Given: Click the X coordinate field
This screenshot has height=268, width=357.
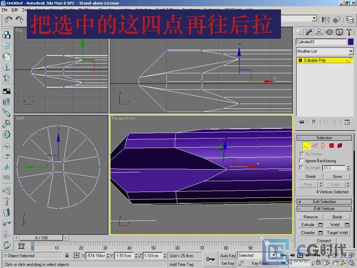Looking at the screenshot, I should click(96, 255).
